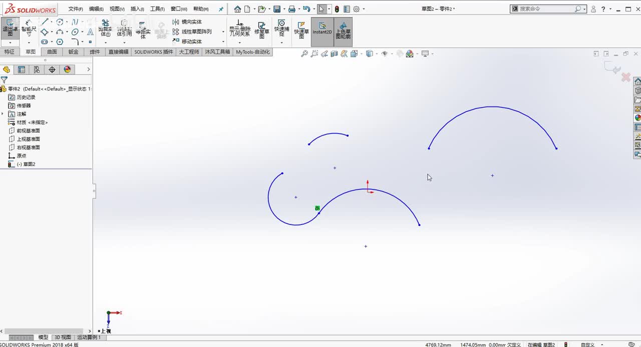Click Display/Delete Relations (显示/删除几何关系)
Image resolution: width=641 pixels, height=347 pixels.
(x=239, y=28)
